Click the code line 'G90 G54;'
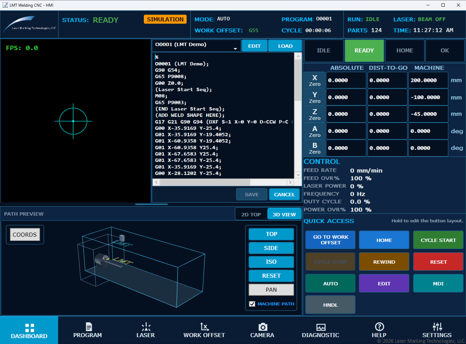466x344 pixels. coord(168,70)
